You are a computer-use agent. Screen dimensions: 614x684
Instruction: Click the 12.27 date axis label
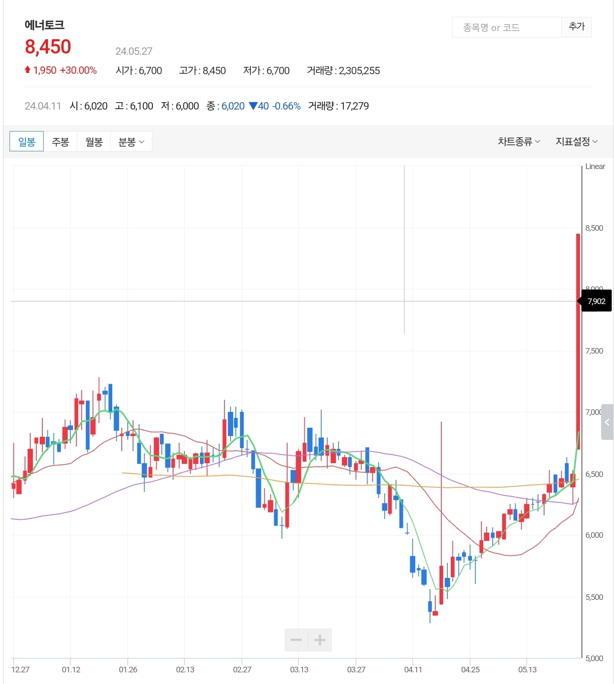click(20, 669)
